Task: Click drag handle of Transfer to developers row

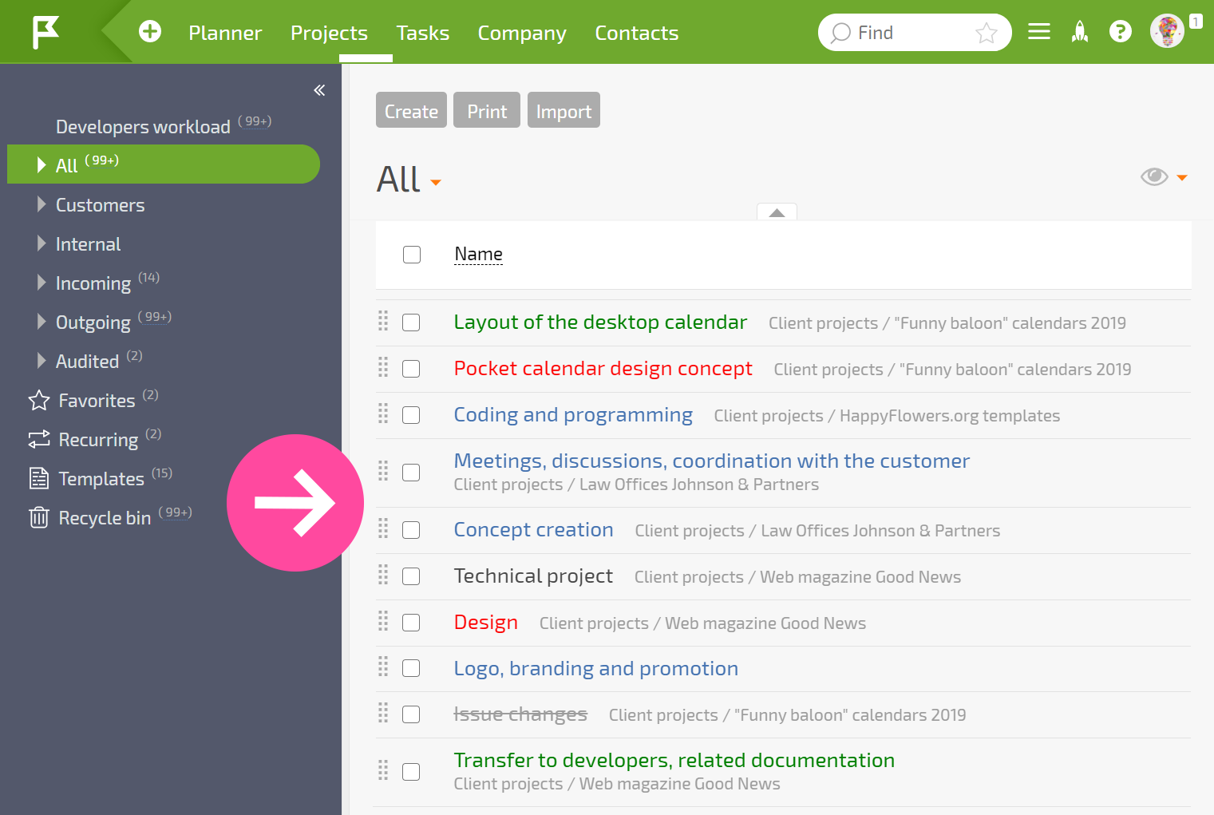Action: (x=383, y=770)
